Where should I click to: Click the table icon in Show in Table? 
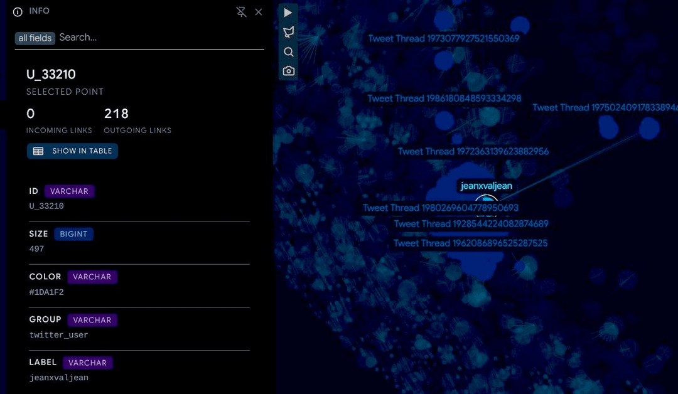pyautogui.click(x=38, y=151)
